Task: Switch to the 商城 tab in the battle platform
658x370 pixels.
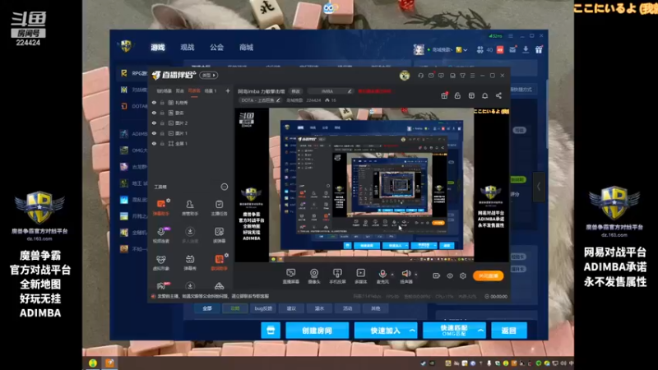Action: point(246,48)
